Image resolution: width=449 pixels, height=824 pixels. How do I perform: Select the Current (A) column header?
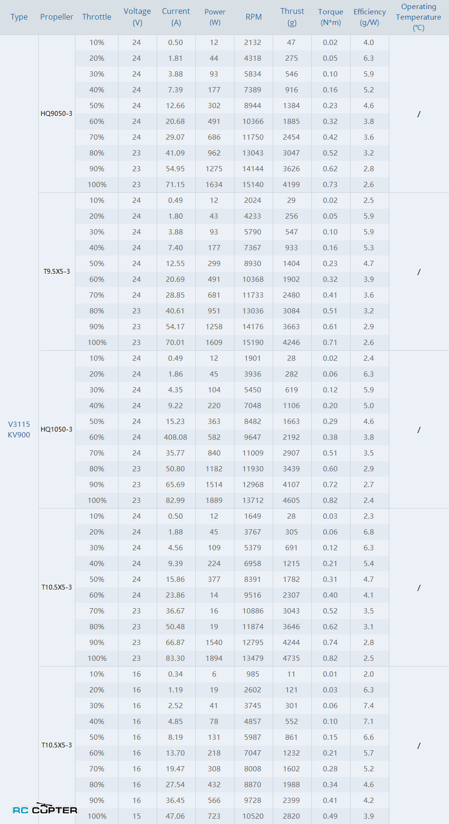tap(176, 17)
